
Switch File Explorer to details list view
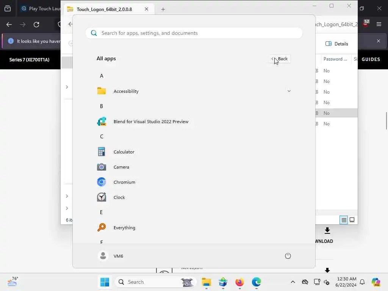click(344, 220)
